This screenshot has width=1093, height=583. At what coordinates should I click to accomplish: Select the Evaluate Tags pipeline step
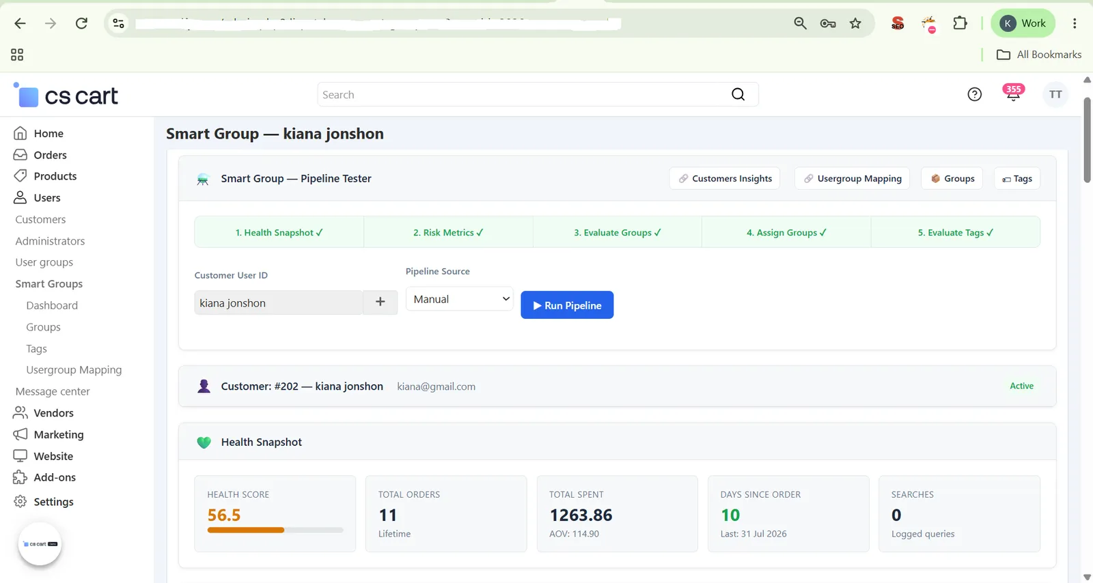956,232
